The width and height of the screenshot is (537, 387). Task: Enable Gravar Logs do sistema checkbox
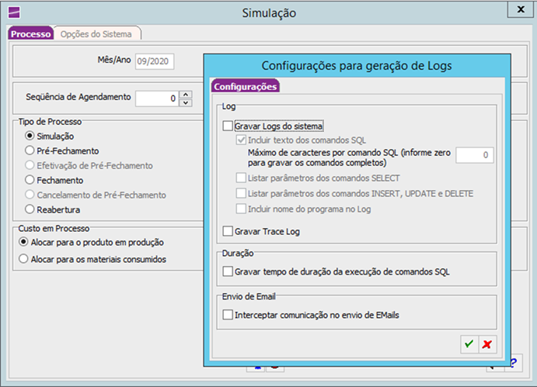(x=228, y=126)
